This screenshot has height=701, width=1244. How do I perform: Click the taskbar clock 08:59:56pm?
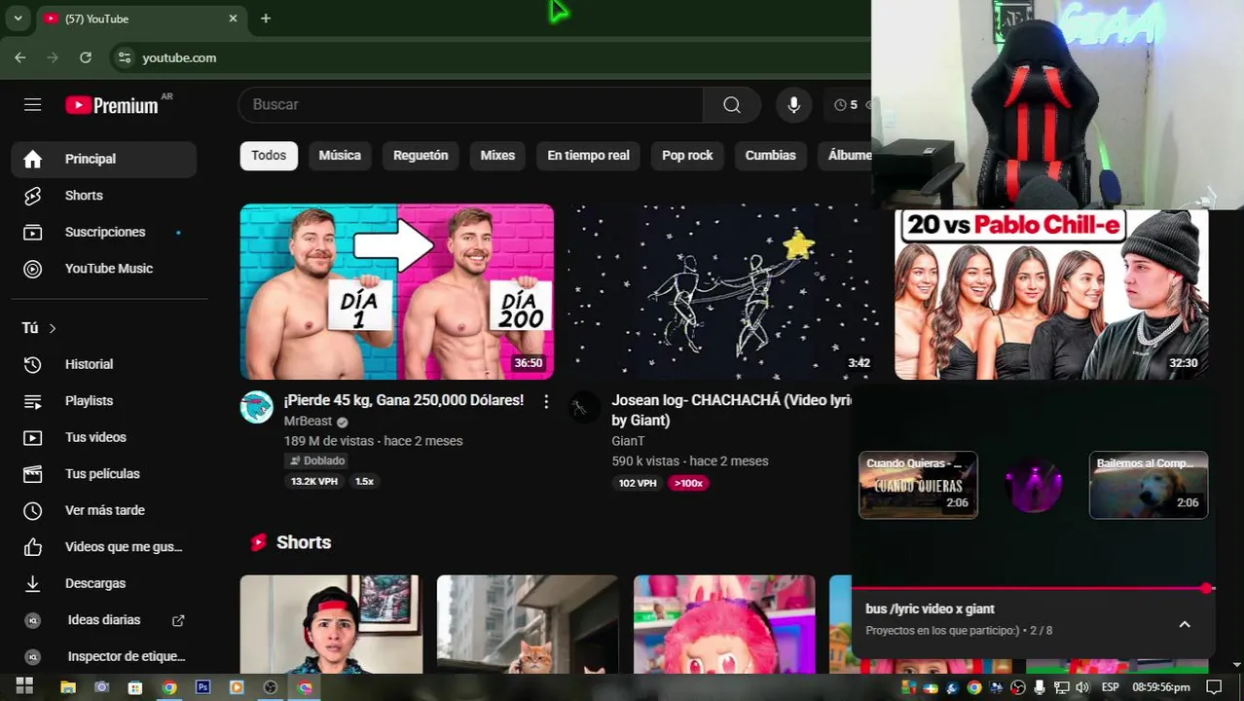pyautogui.click(x=1161, y=687)
